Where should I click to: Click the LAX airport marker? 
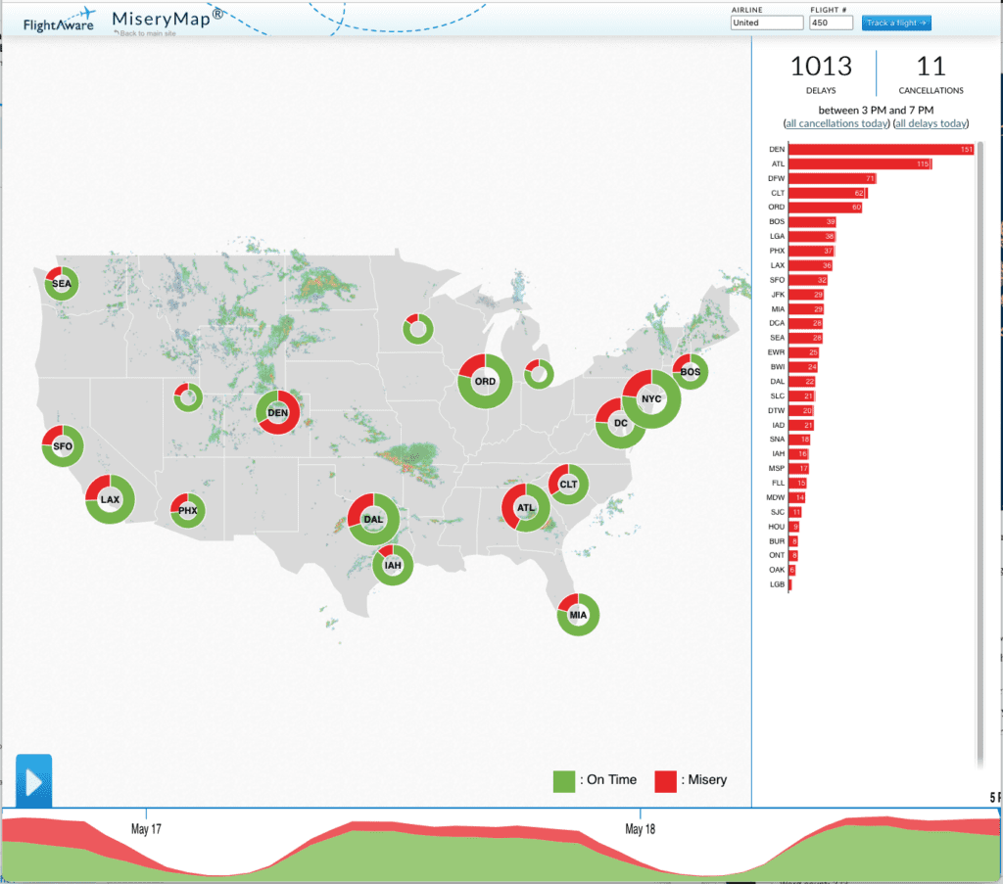[x=109, y=499]
